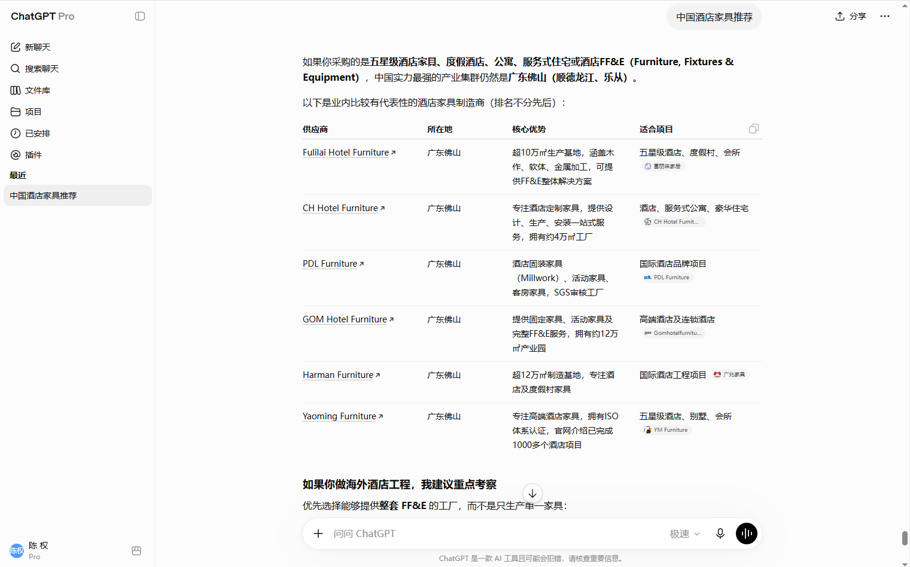Copy the supplier table with the copy icon
The image size is (910, 567).
coord(754,129)
